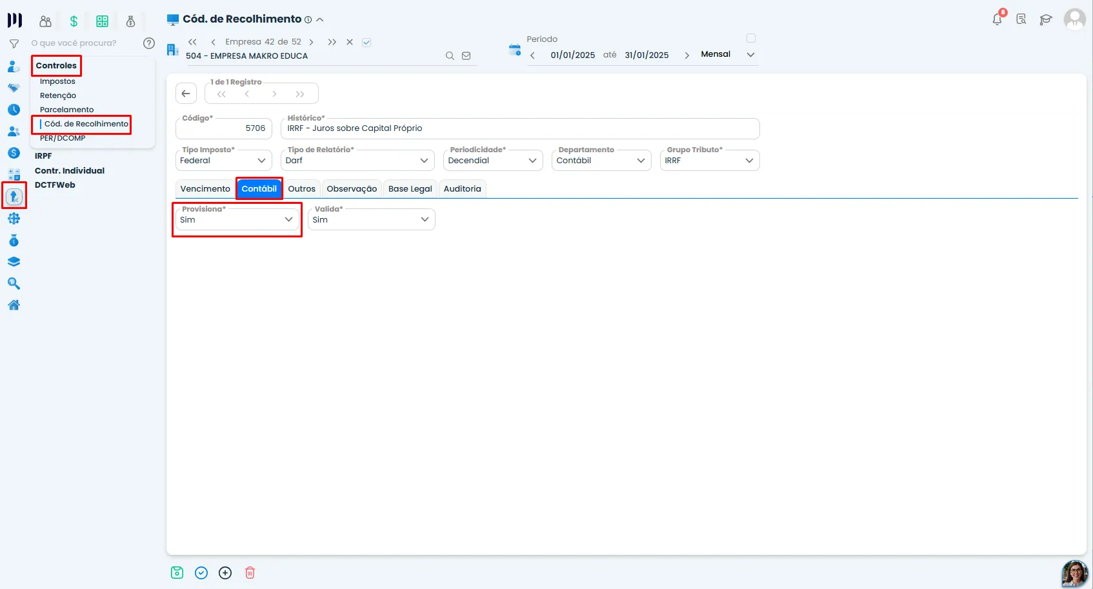The image size is (1093, 589).
Task: Open the help question mark icon
Action: 149,43
